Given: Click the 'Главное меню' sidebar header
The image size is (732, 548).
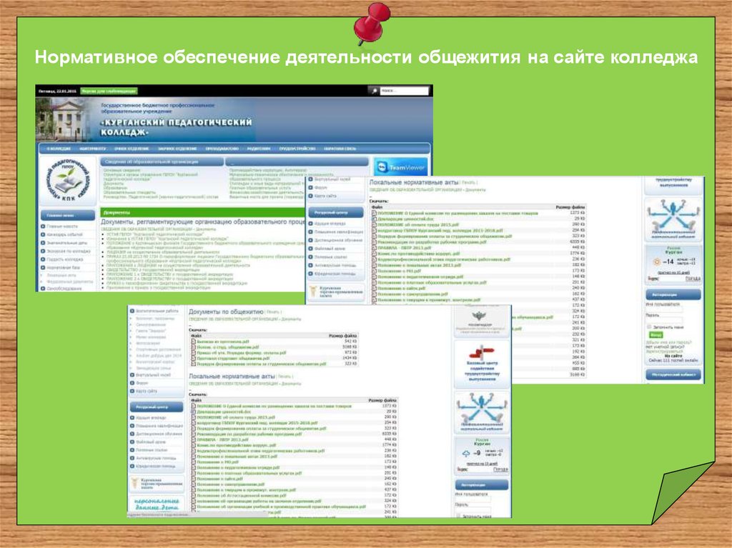Looking at the screenshot, I should pos(67,215).
